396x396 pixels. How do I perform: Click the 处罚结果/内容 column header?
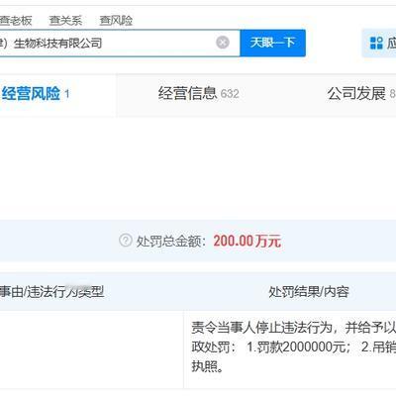point(309,292)
